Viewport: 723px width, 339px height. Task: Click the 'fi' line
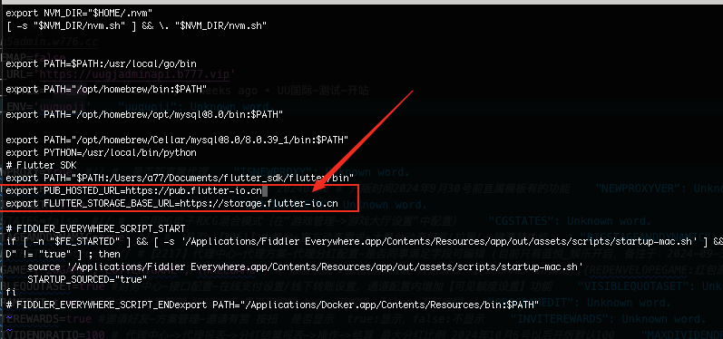point(10,292)
